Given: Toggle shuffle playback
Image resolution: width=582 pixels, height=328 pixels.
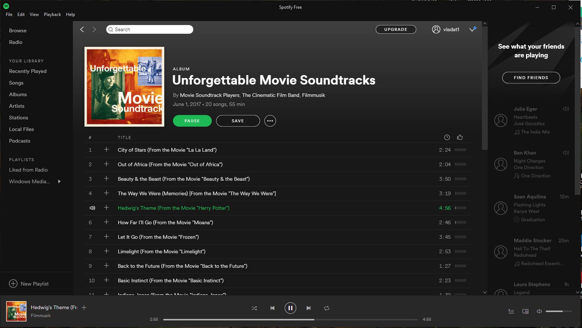Looking at the screenshot, I should [254, 308].
